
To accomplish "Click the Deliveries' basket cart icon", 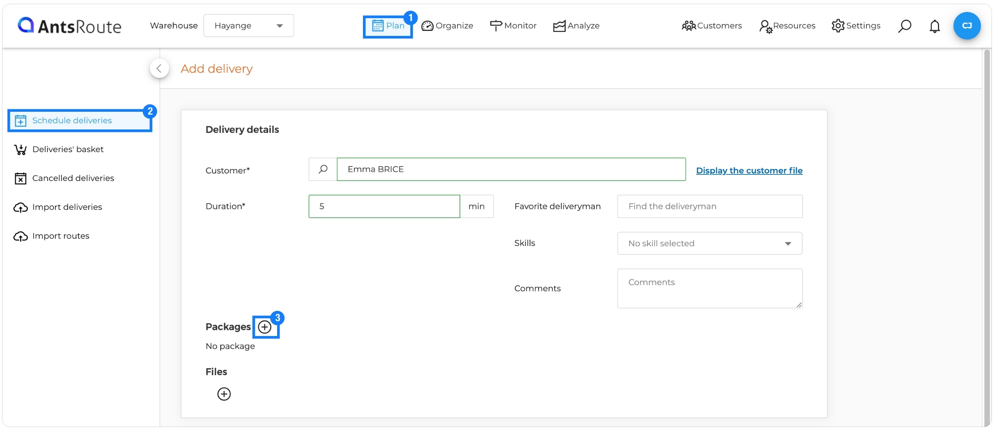I will click(21, 149).
